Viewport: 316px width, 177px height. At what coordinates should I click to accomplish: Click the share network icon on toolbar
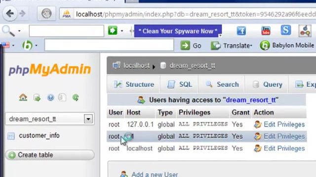pyautogui.click(x=305, y=30)
